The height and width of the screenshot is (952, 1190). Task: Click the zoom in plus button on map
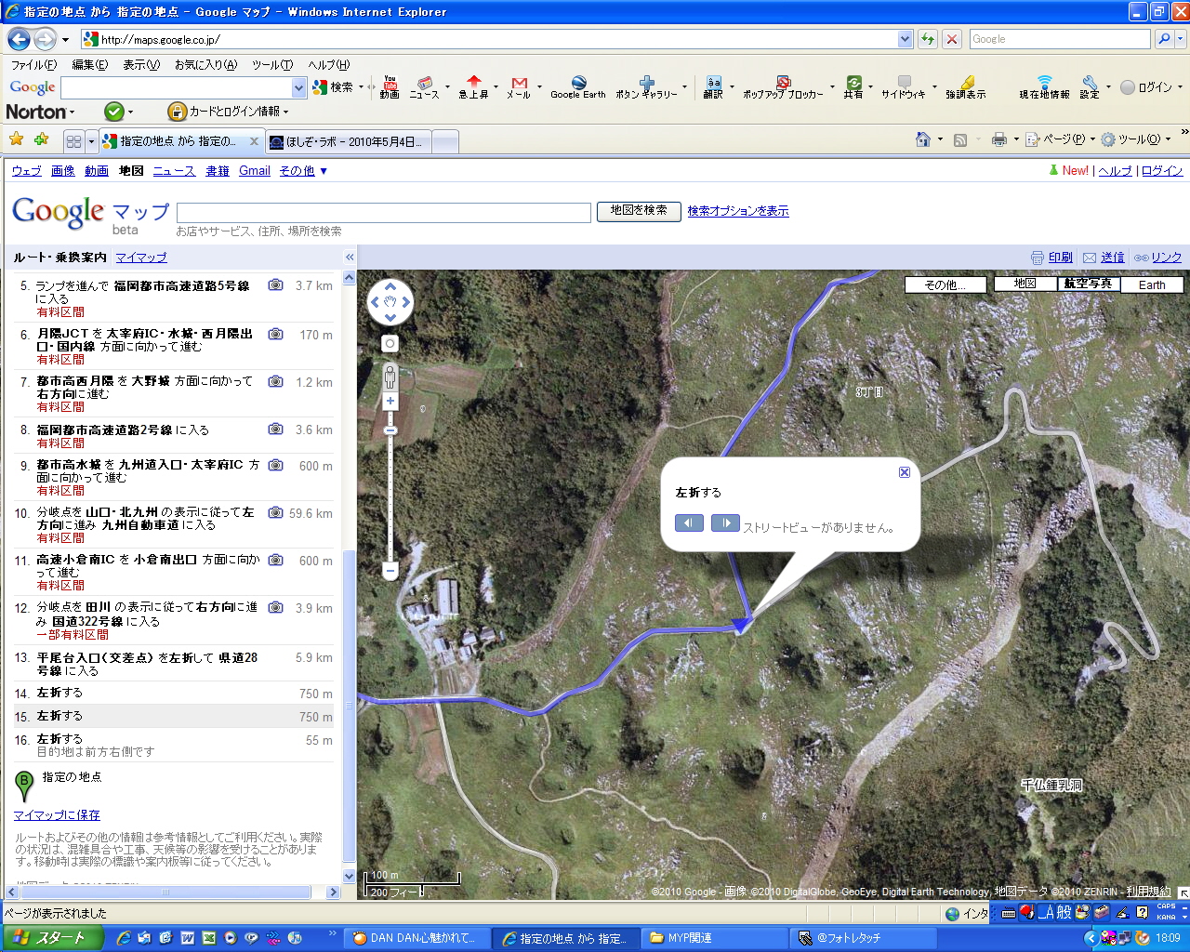tap(390, 402)
